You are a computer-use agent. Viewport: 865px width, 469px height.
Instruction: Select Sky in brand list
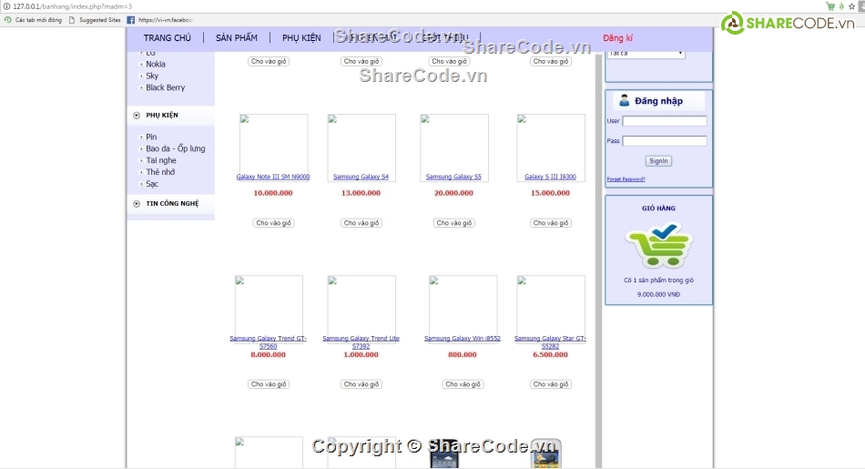pos(152,76)
